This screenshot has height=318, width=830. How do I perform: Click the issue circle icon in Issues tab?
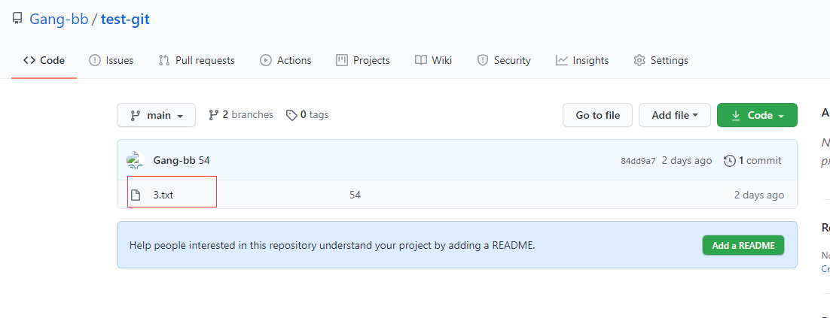click(x=95, y=60)
